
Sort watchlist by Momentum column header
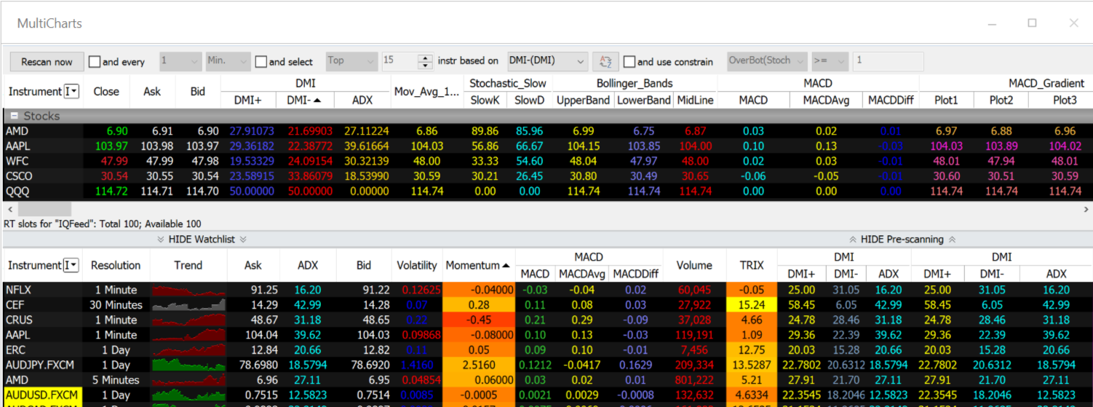pos(477,266)
